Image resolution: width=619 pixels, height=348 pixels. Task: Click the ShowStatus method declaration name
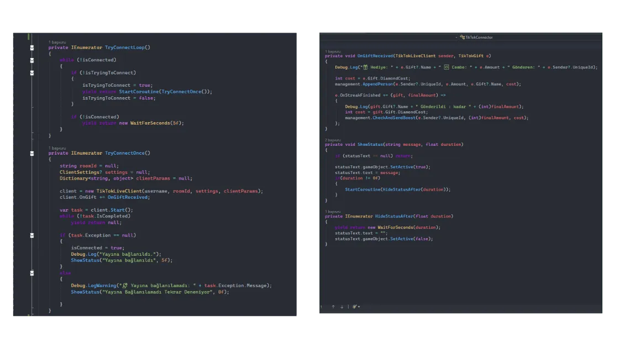coord(370,144)
